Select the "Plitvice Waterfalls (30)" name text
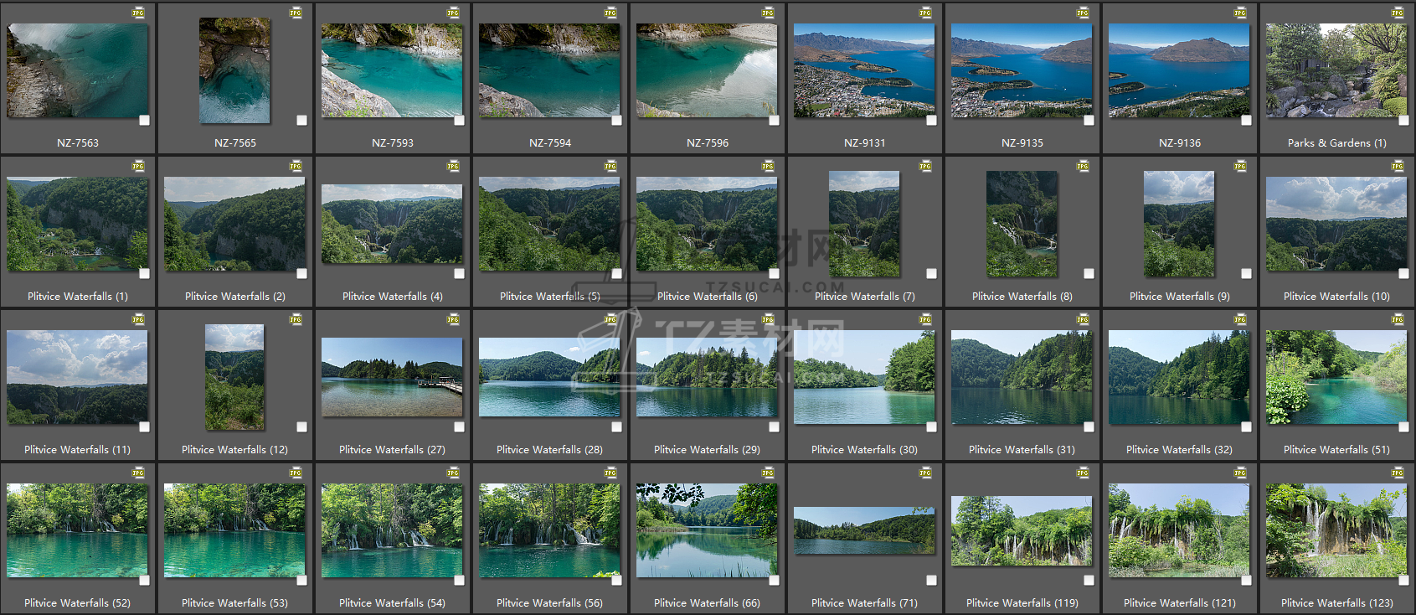Image resolution: width=1416 pixels, height=615 pixels. [865, 450]
